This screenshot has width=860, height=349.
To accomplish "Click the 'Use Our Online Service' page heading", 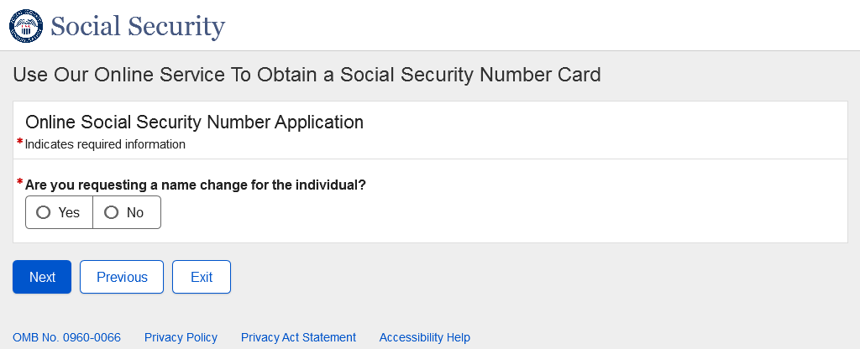I will (x=307, y=75).
